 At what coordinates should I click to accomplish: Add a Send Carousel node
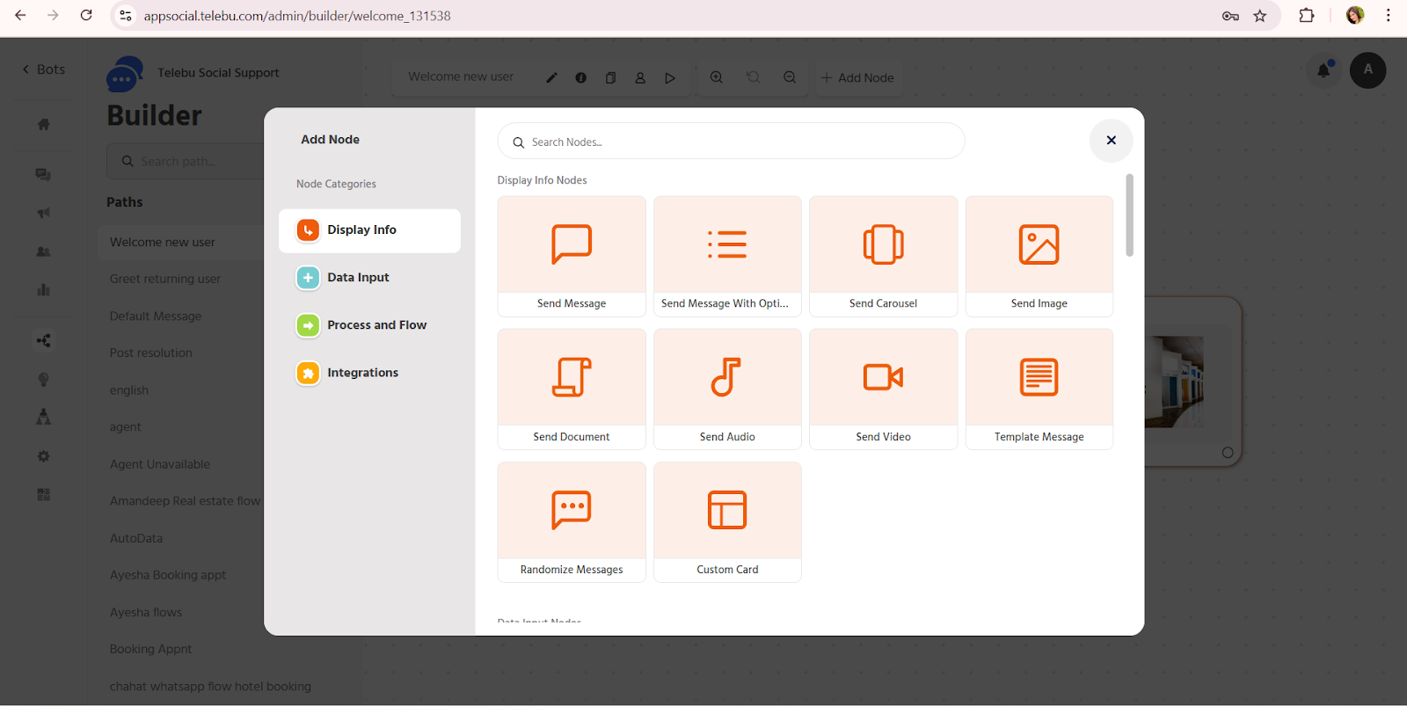(x=883, y=256)
